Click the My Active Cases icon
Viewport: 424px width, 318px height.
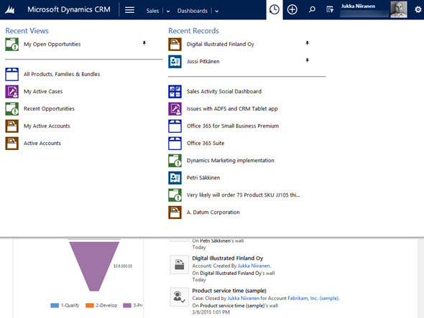(12, 92)
